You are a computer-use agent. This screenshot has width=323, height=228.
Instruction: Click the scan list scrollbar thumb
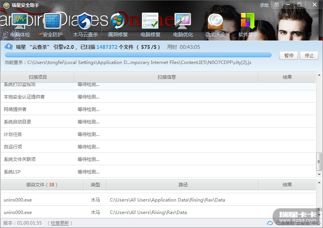click(x=319, y=162)
